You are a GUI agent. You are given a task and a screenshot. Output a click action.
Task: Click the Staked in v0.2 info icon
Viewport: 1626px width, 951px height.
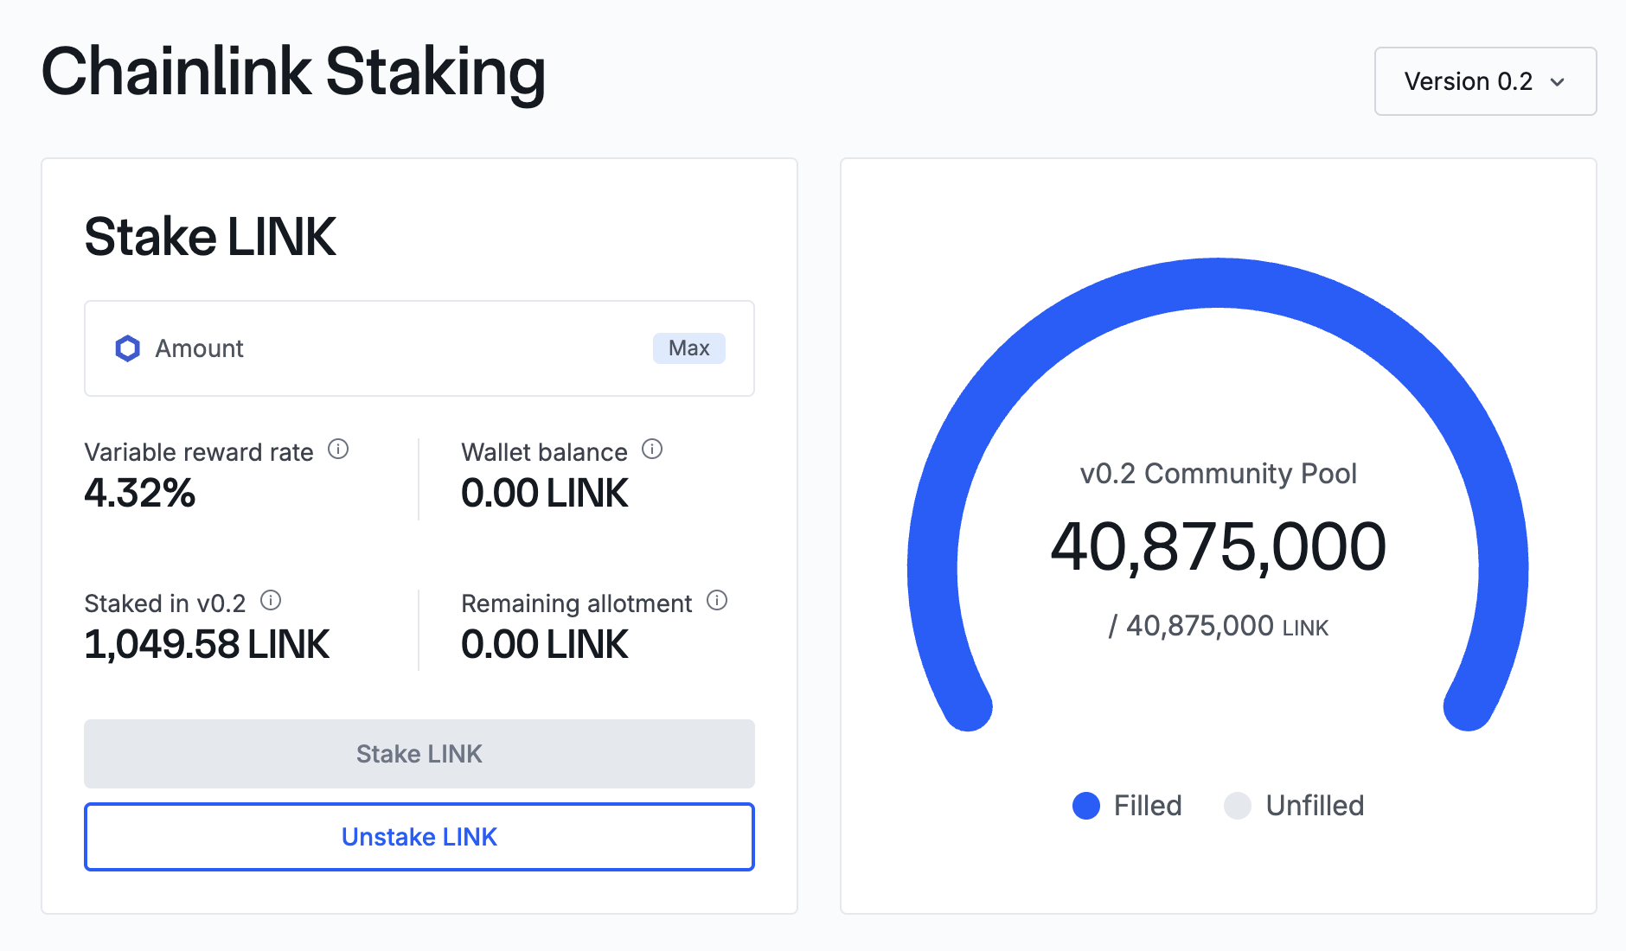pyautogui.click(x=271, y=601)
